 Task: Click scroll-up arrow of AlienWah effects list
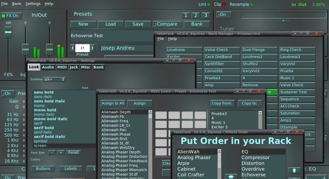219,151
